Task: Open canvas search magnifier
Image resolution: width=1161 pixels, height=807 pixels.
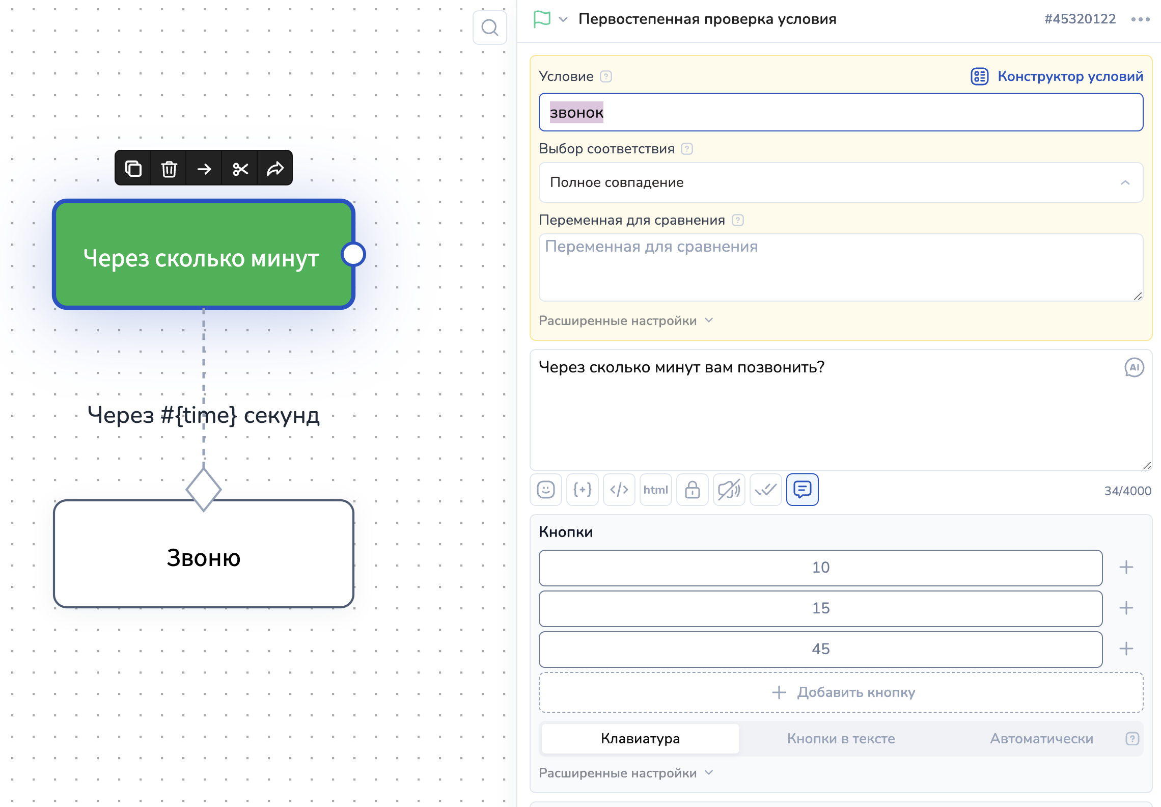Action: tap(489, 28)
